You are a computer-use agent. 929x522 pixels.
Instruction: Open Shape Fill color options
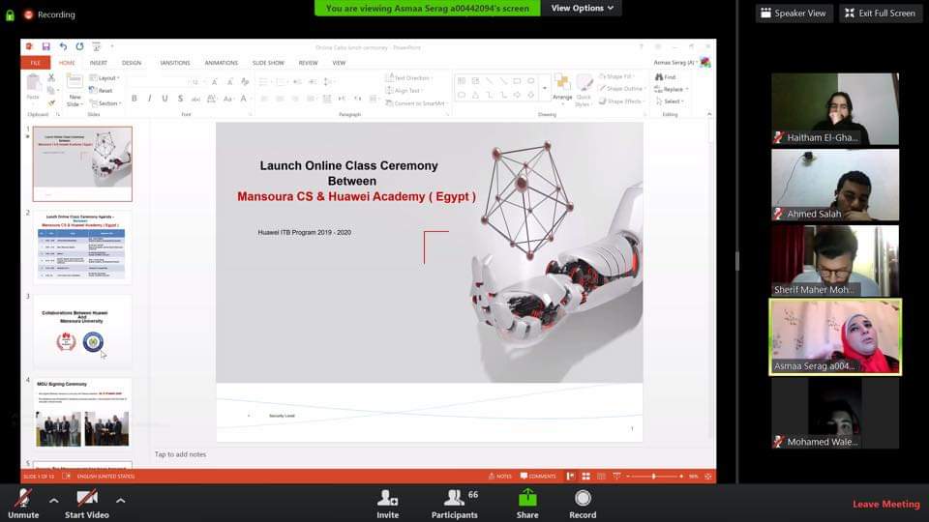[x=615, y=76]
